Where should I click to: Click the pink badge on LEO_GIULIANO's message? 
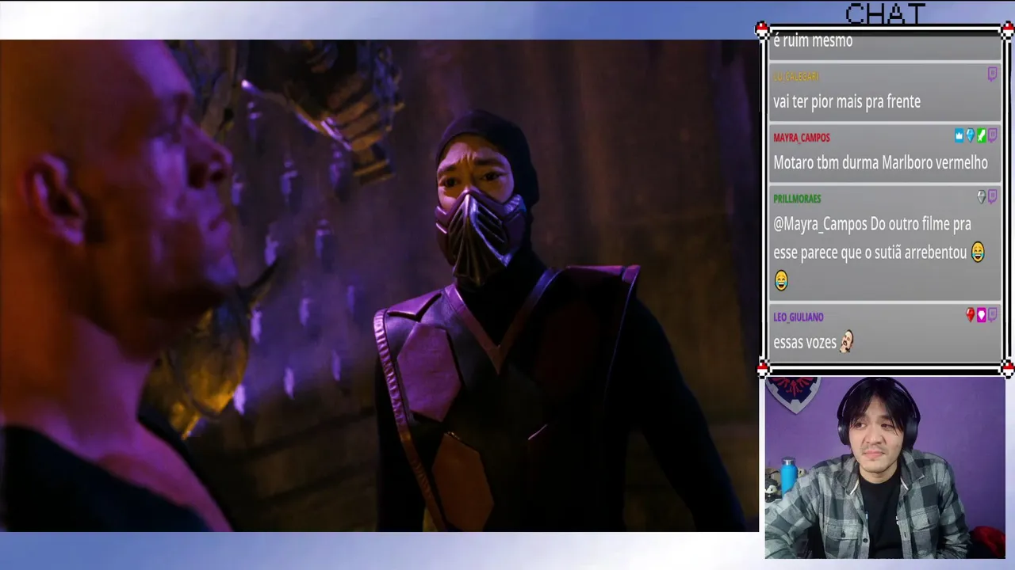pos(981,315)
